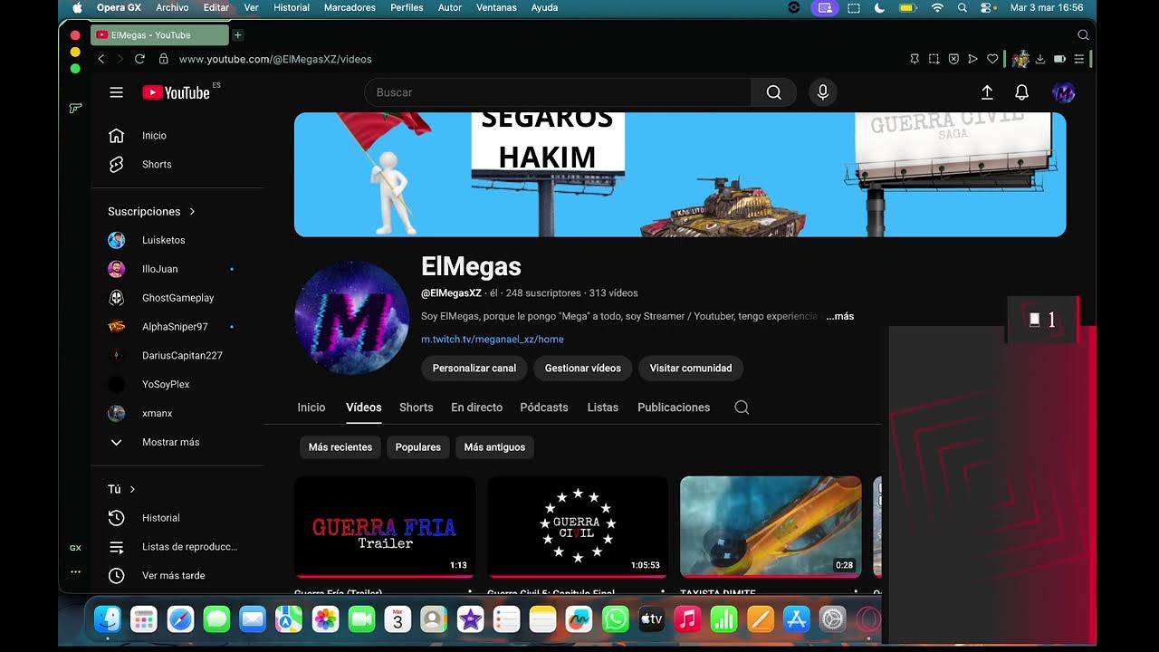
Task: Reload the page in Opera GX
Action: pos(139,59)
